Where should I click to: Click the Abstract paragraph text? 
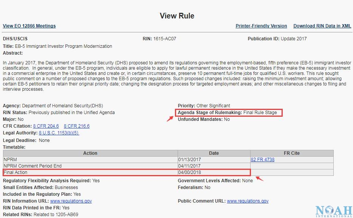[177, 76]
